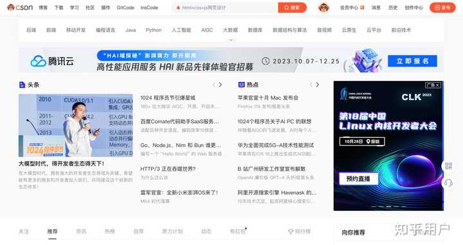Open 社区 in top navigation
Viewport: 463px width, 245px height.
point(90,8)
